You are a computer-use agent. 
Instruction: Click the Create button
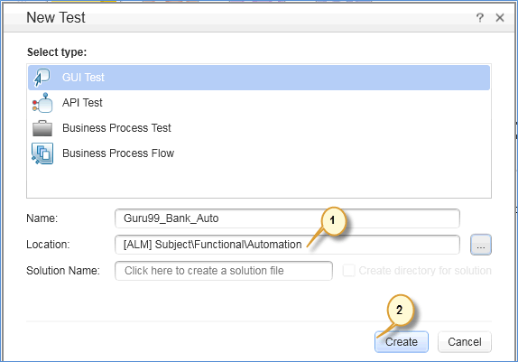click(x=402, y=342)
